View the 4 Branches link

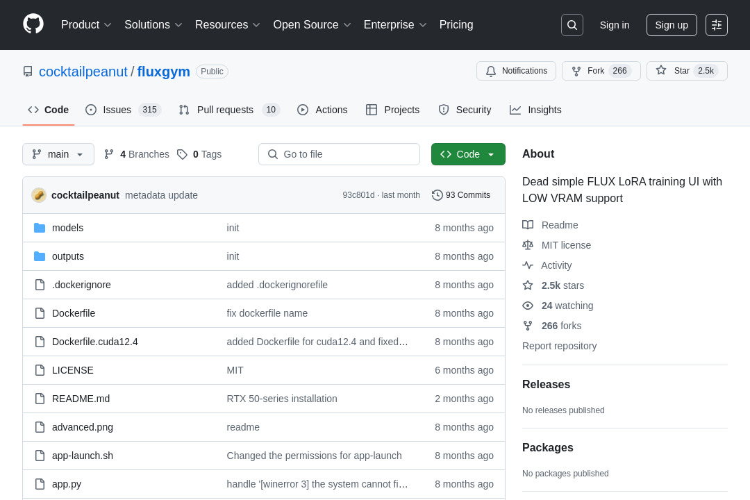pyautogui.click(x=137, y=154)
